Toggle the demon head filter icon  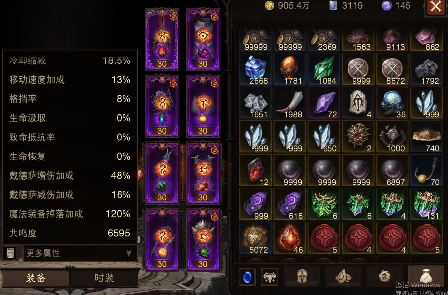[x=269, y=277]
